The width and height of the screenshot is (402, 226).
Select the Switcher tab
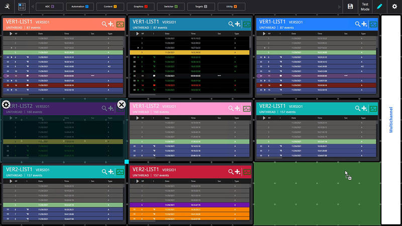[171, 7]
